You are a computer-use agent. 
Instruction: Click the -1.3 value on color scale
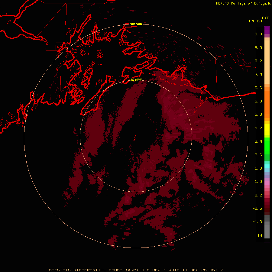pyautogui.click(x=257, y=222)
